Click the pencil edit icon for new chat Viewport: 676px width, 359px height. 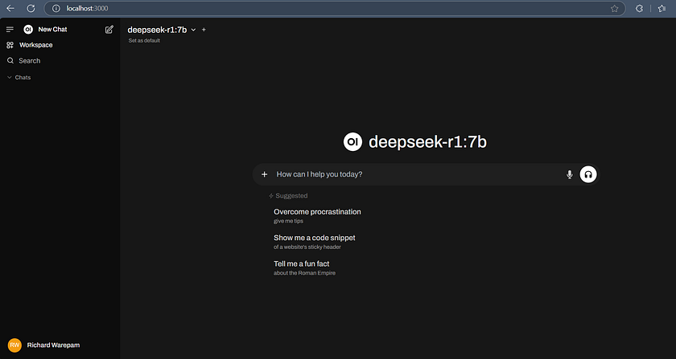[x=109, y=29]
